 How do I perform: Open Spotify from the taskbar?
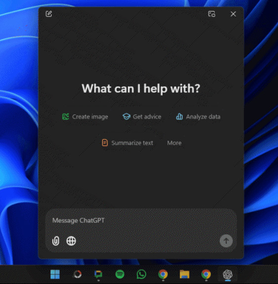click(x=119, y=274)
